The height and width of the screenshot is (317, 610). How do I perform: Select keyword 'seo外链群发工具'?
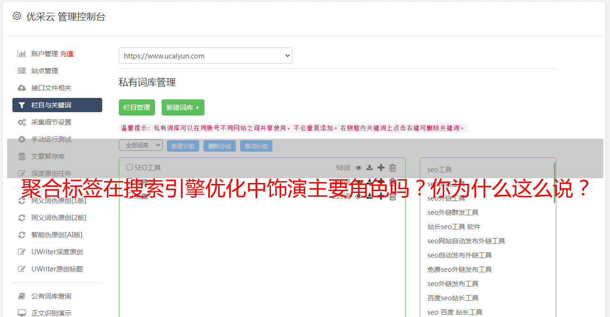point(453,212)
